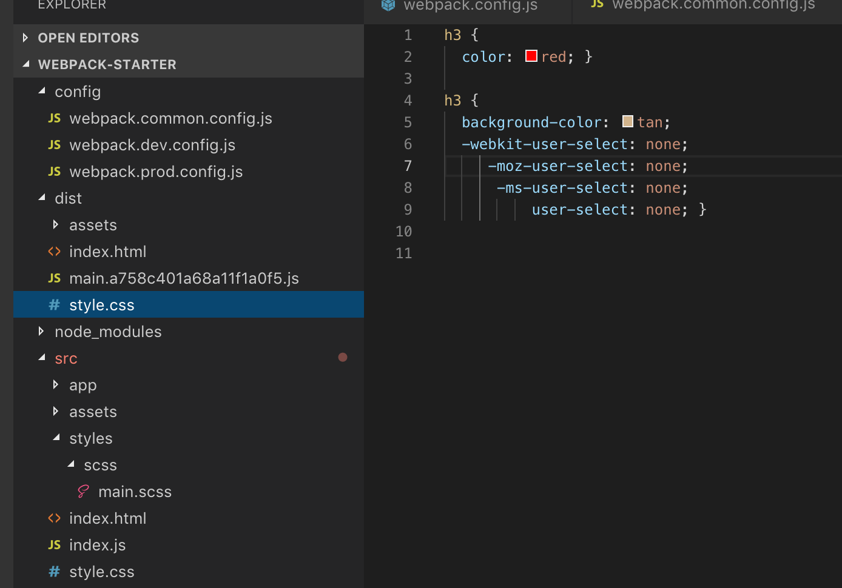Click line number 10 in the gutter
Viewport: 842px width, 588px height.
(x=403, y=232)
